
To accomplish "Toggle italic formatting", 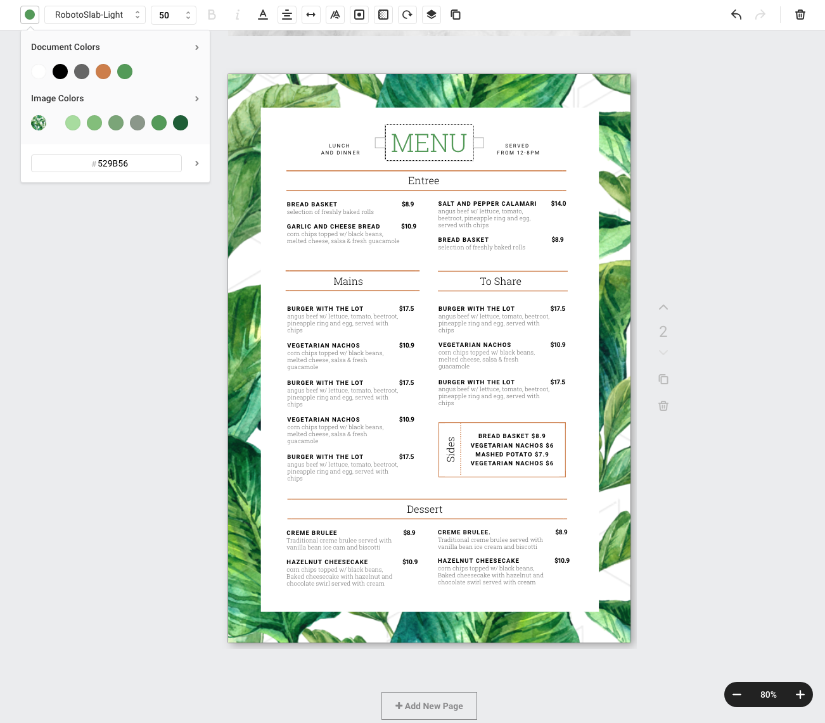I will tap(237, 15).
